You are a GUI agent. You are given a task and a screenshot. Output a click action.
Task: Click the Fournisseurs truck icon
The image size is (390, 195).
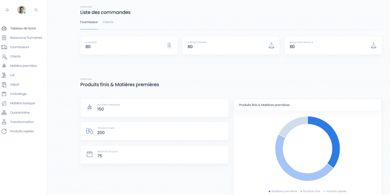point(4,47)
